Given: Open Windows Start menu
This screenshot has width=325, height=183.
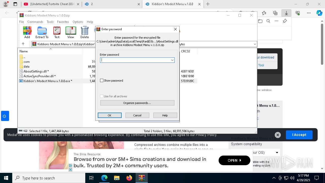Looking at the screenshot, I should click(6, 178).
